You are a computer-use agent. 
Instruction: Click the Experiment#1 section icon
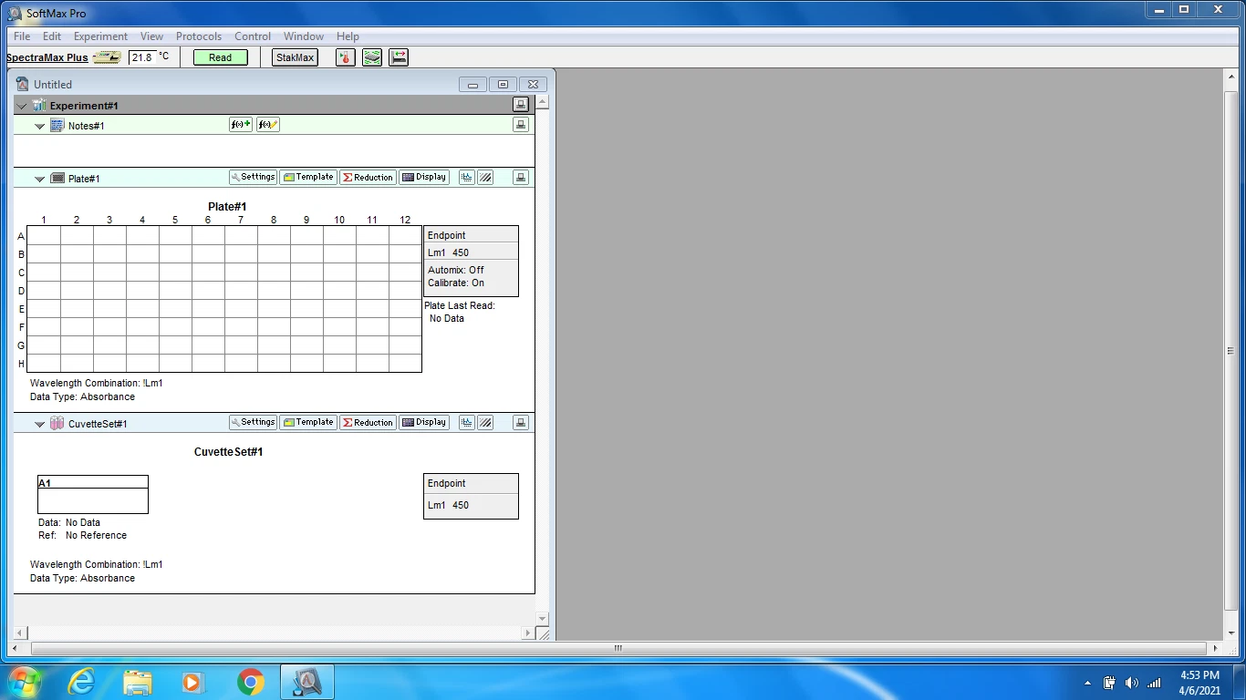coord(39,106)
